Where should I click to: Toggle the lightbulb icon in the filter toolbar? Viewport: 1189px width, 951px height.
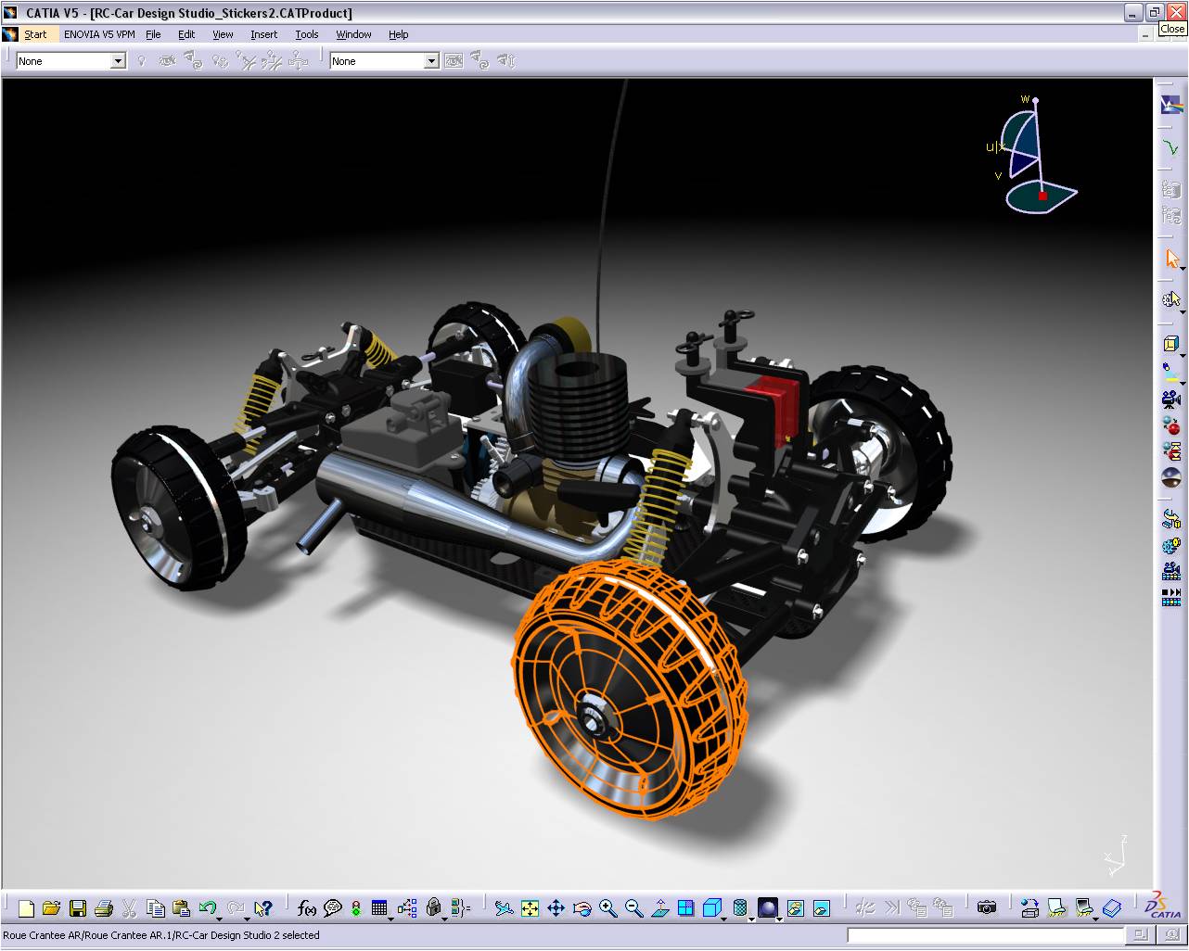click(x=142, y=61)
